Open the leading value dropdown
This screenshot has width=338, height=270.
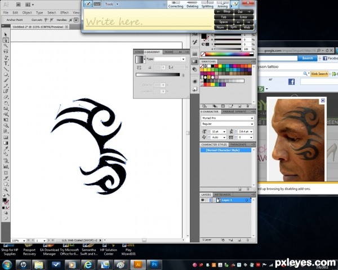point(251,132)
